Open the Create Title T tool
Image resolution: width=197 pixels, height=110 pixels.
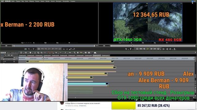[74, 53]
